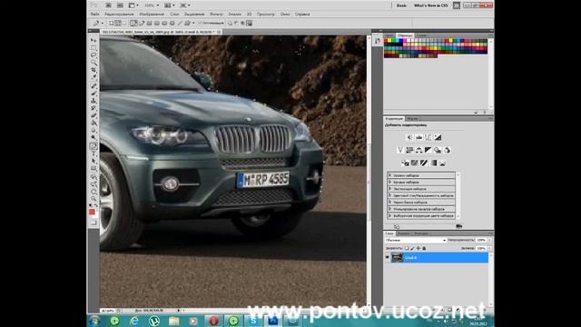581x327 pixels.
Task: Select the Crop tool
Action: [94, 70]
